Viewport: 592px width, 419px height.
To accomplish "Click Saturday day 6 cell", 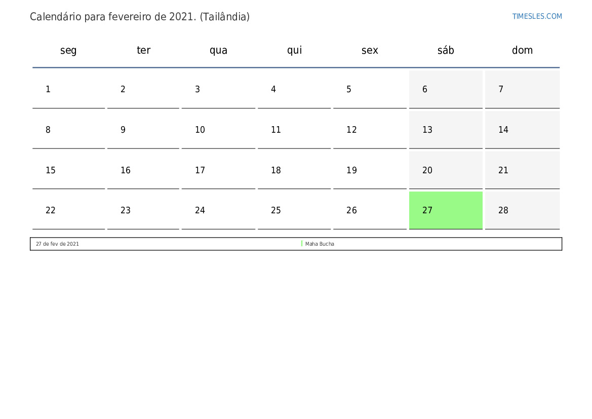I will (x=446, y=89).
